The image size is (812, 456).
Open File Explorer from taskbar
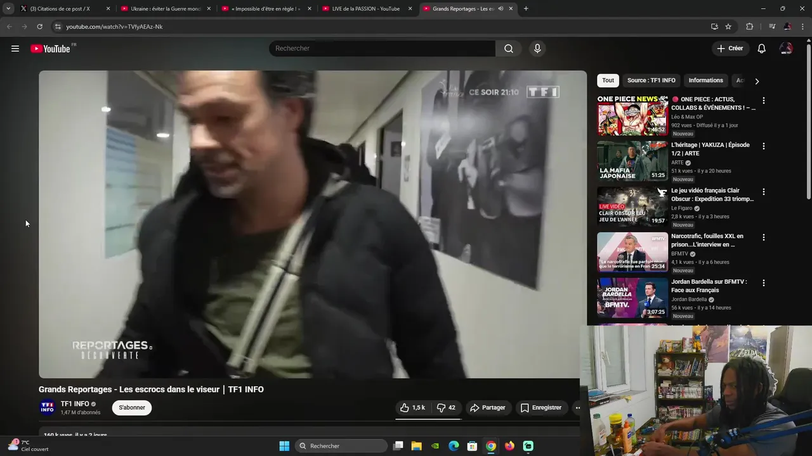416,446
